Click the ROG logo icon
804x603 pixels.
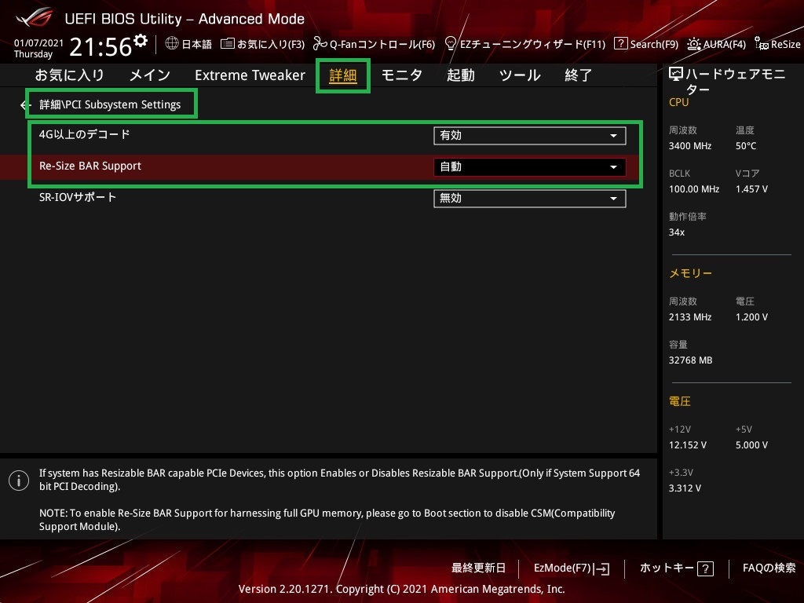point(35,17)
